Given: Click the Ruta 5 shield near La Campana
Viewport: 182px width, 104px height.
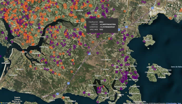Looking at the screenshot, I should 89,54.
